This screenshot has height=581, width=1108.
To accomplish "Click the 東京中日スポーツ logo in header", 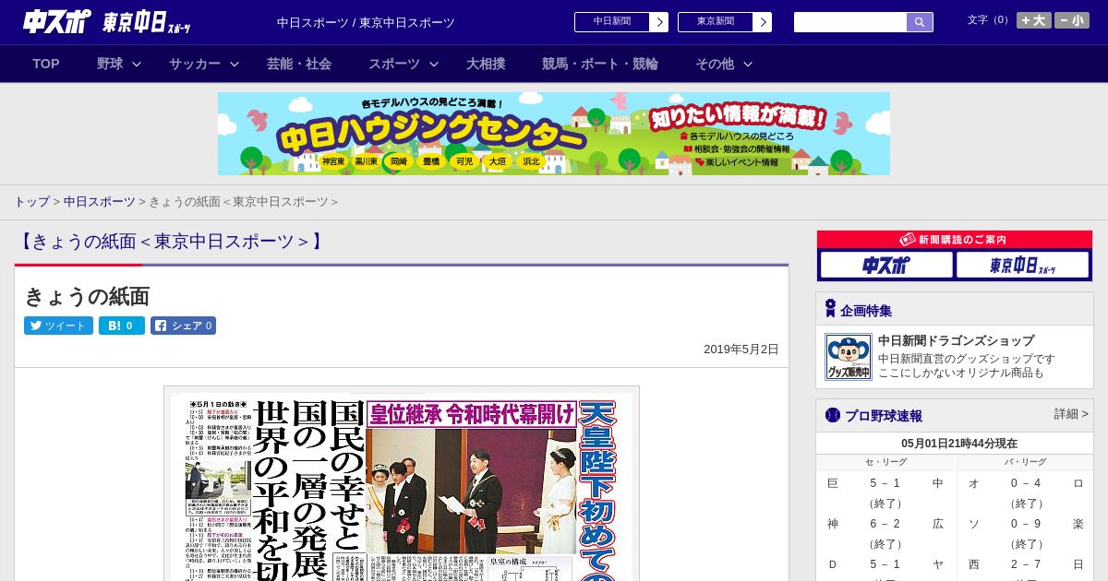I will click(148, 22).
